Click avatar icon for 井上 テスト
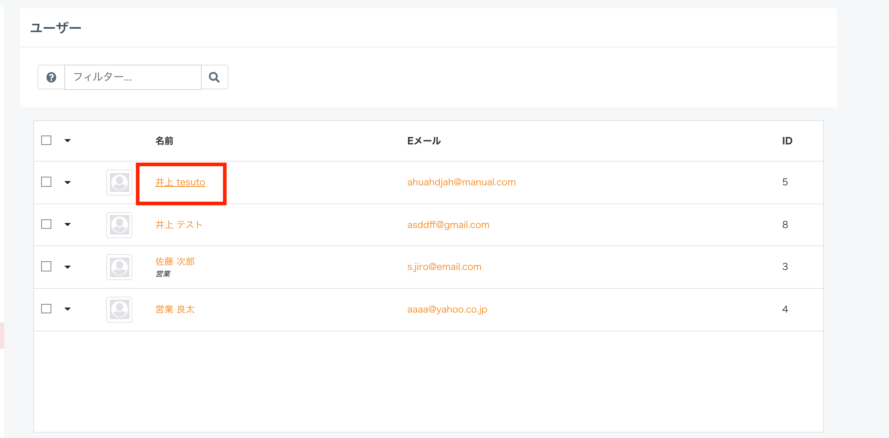Viewport: 889px width, 438px height. coord(119,225)
